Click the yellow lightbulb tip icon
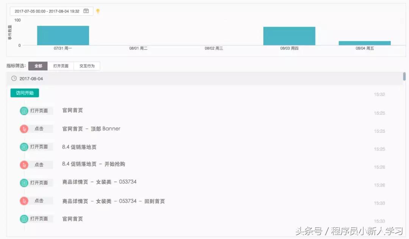The width and height of the screenshot is (409, 239). [98, 11]
